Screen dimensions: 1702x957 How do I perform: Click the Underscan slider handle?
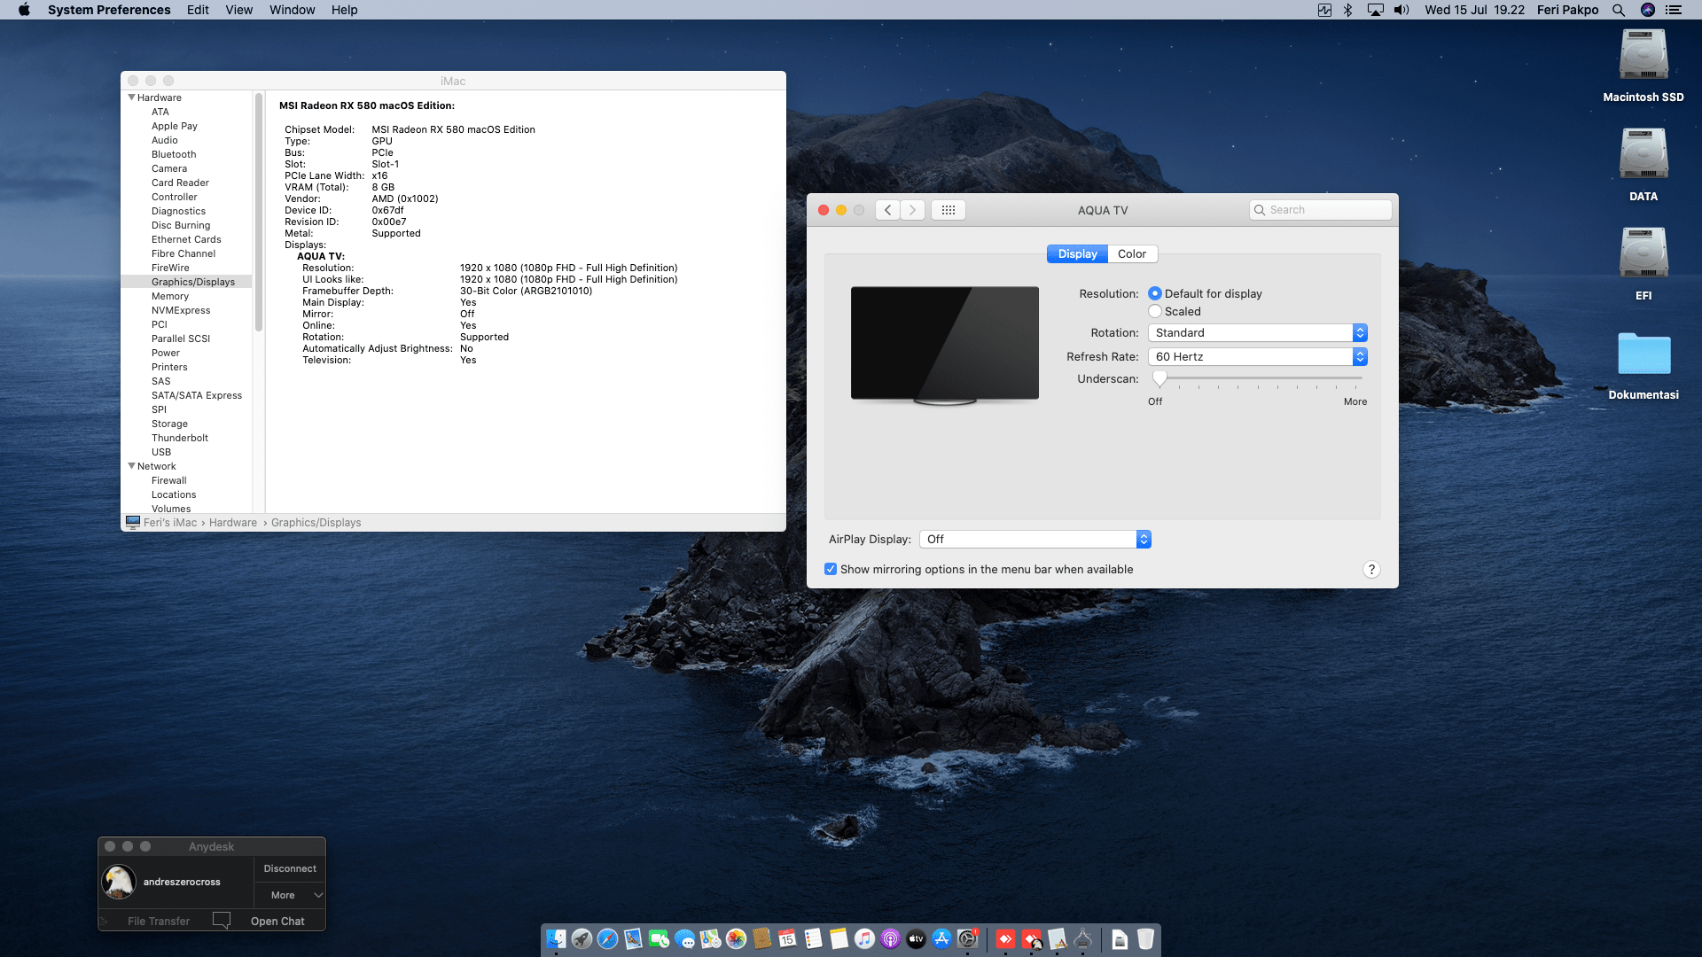pos(1159,378)
